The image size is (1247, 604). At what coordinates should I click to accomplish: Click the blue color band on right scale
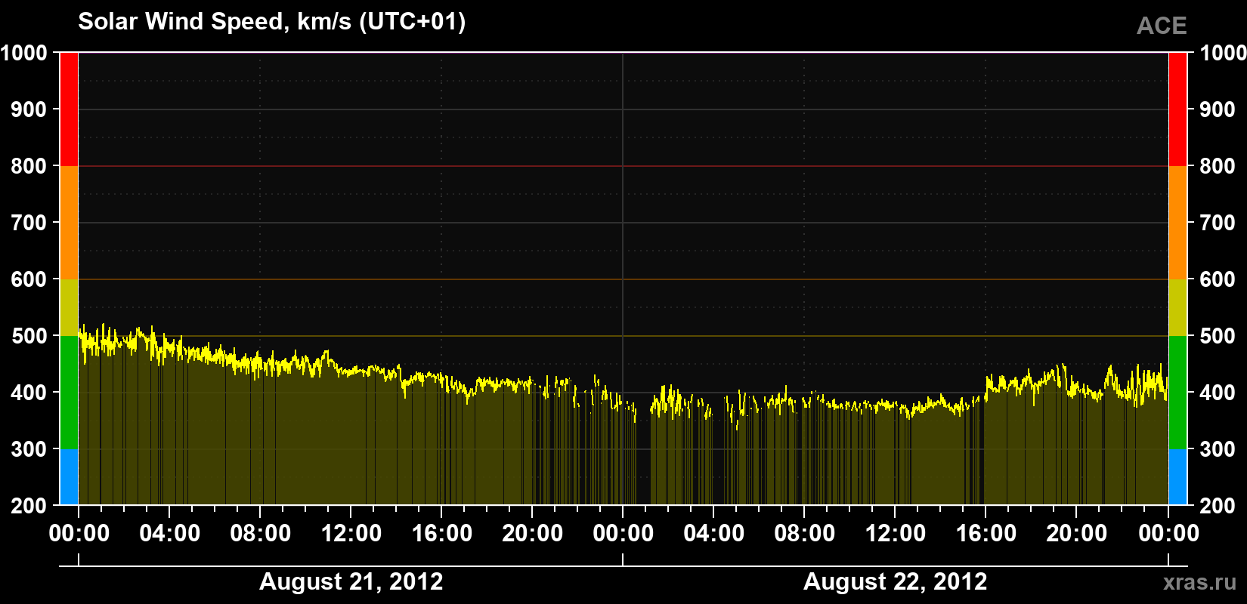click(1177, 477)
